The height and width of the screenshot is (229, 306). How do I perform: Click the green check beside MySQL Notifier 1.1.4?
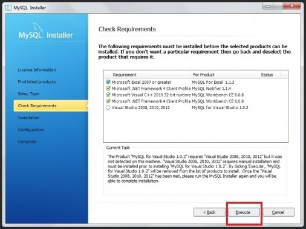pyautogui.click(x=108, y=89)
